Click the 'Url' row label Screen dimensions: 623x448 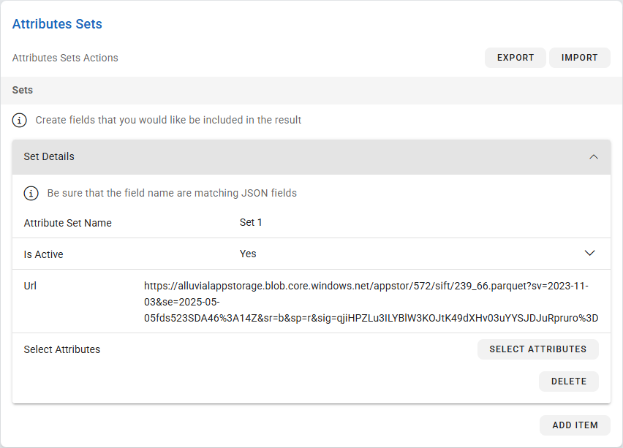pos(30,286)
